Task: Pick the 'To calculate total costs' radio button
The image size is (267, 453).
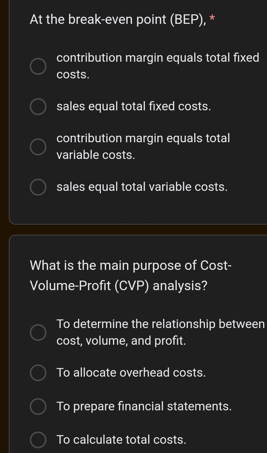Action: (38, 440)
